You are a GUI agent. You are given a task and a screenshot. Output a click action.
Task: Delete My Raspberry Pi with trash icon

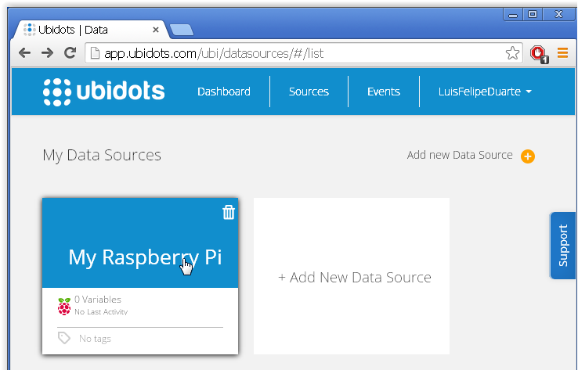click(x=229, y=213)
